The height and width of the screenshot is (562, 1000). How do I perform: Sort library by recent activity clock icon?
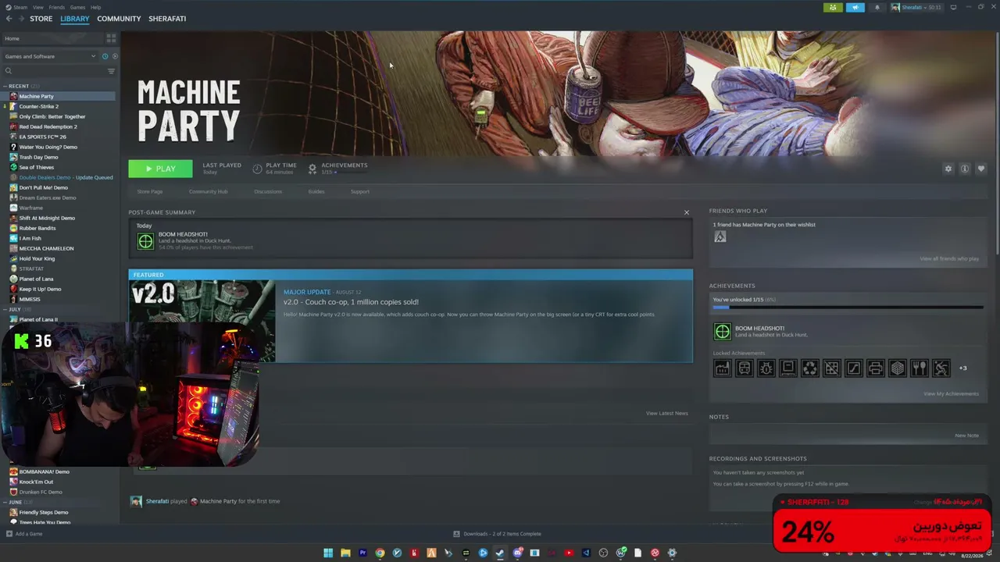coord(105,56)
